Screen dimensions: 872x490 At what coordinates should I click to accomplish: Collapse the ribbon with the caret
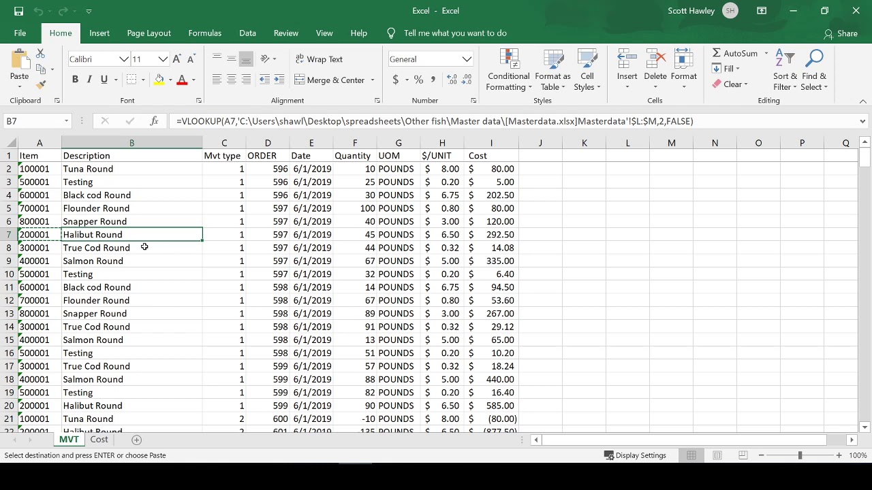(x=862, y=101)
